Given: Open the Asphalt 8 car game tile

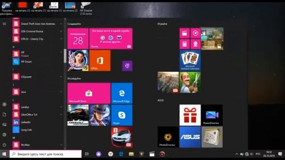Looking at the screenshot, I should [x=122, y=137].
